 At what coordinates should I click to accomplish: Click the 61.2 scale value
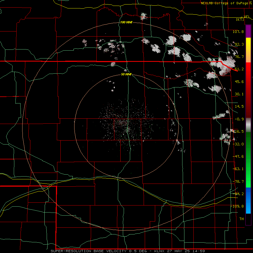(x=239, y=69)
